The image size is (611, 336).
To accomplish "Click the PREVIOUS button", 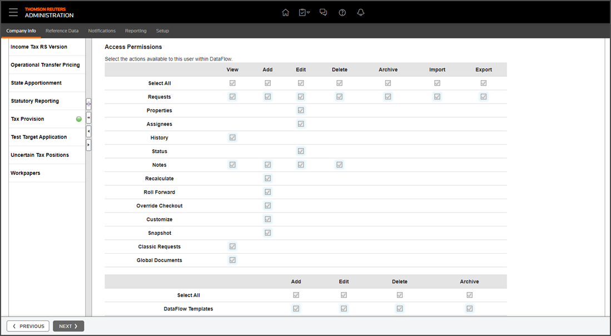I will tap(28, 326).
